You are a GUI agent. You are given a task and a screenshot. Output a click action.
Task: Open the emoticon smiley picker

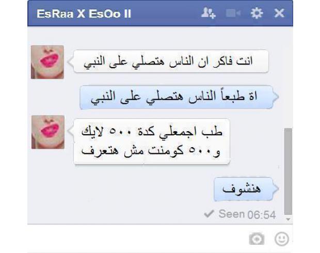click(x=282, y=239)
